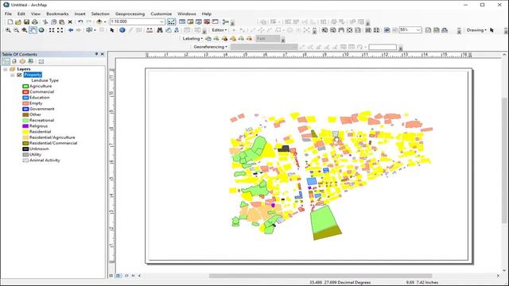Activate the Identify tool

(x=122, y=30)
